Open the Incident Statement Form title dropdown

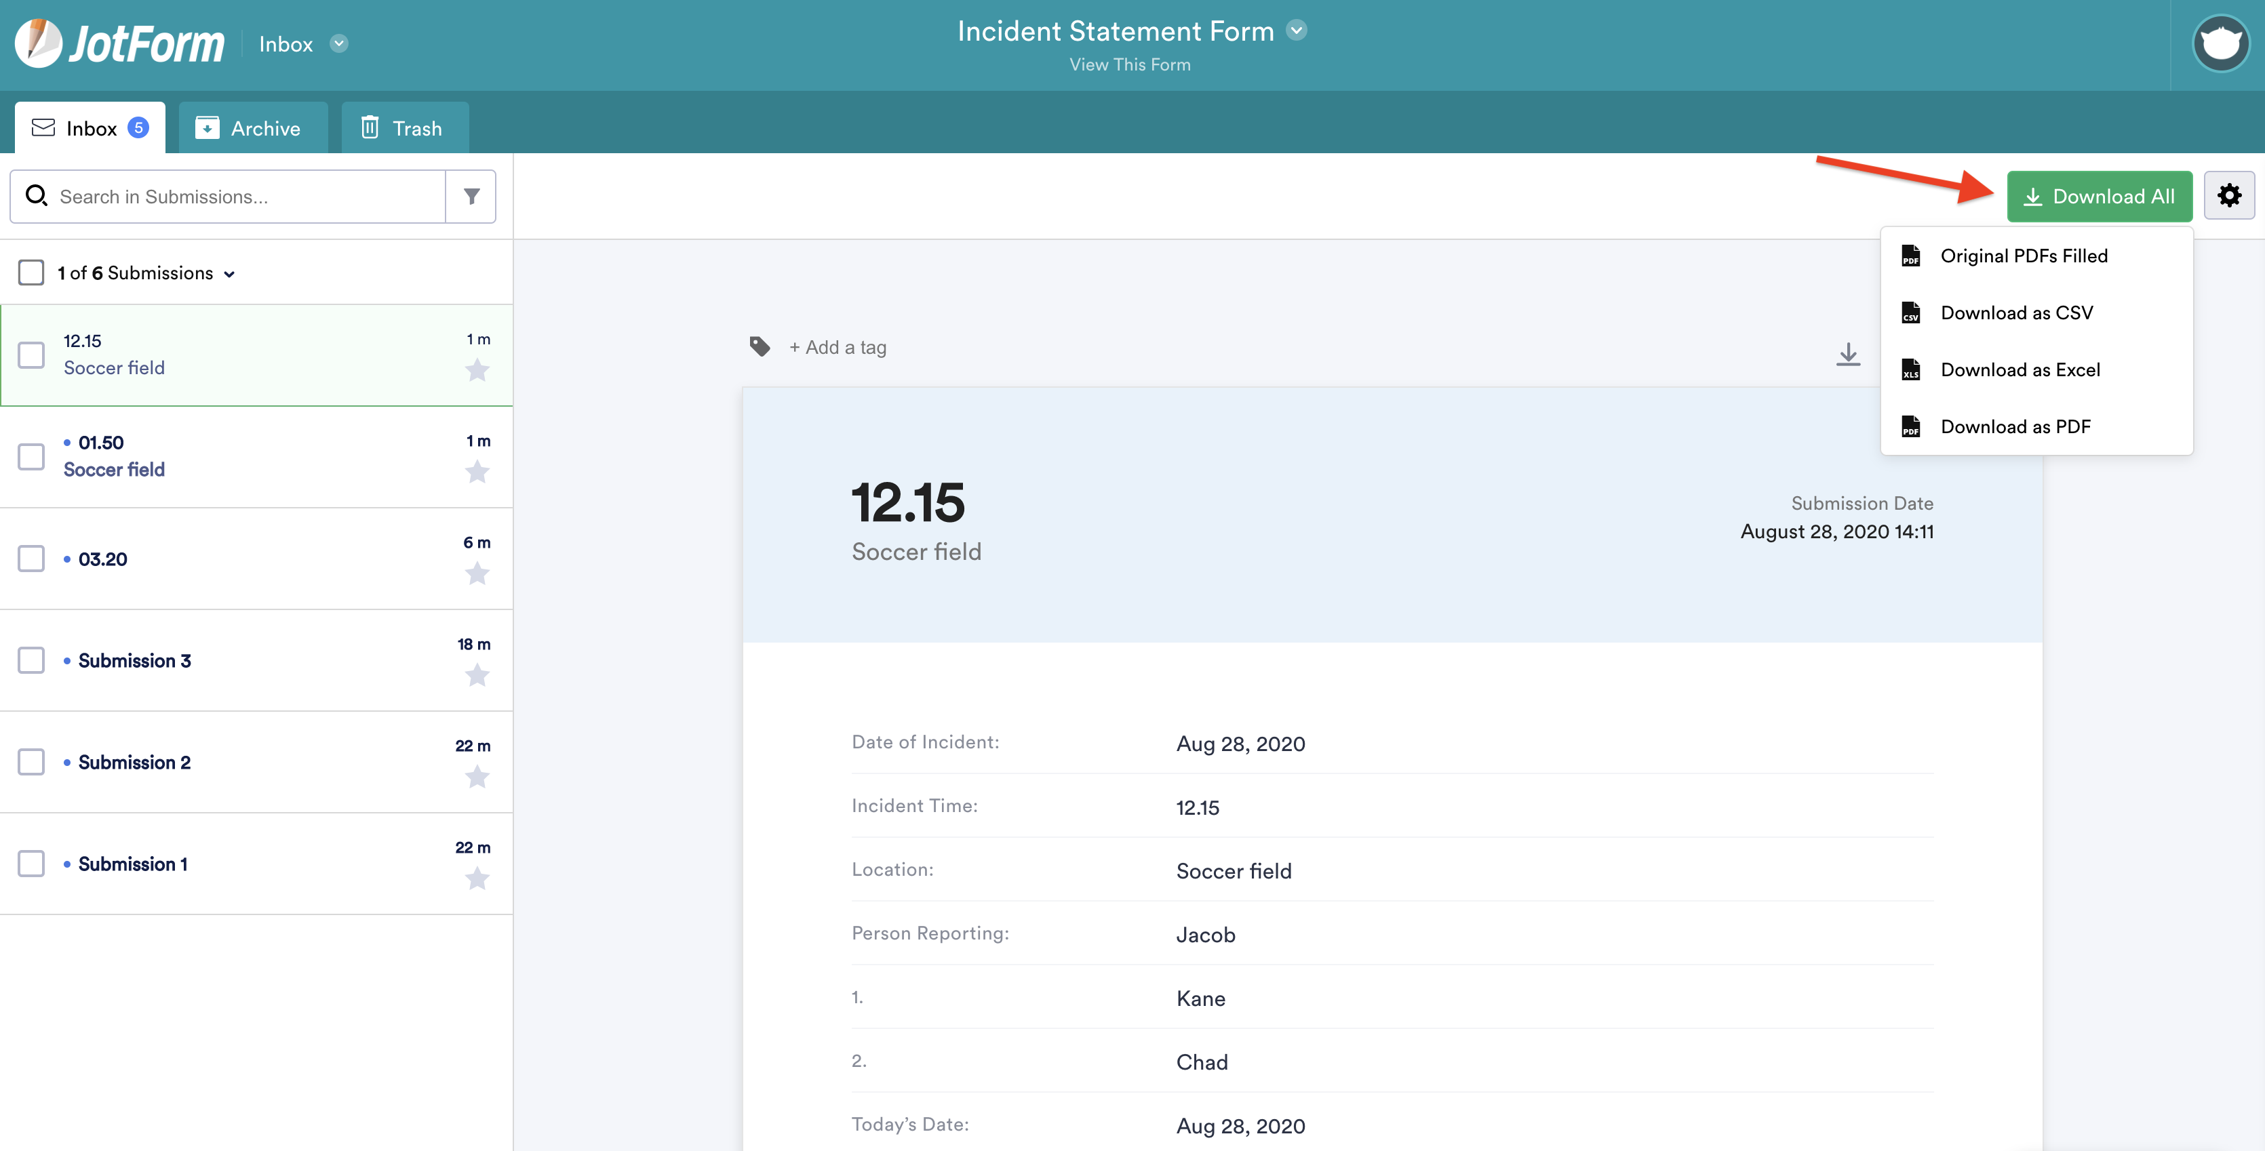(x=1296, y=31)
